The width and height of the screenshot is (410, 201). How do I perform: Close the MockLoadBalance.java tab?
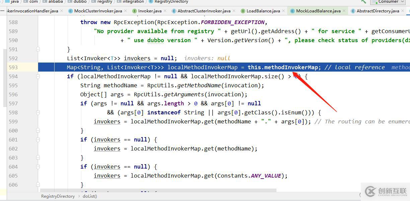coord(345,11)
